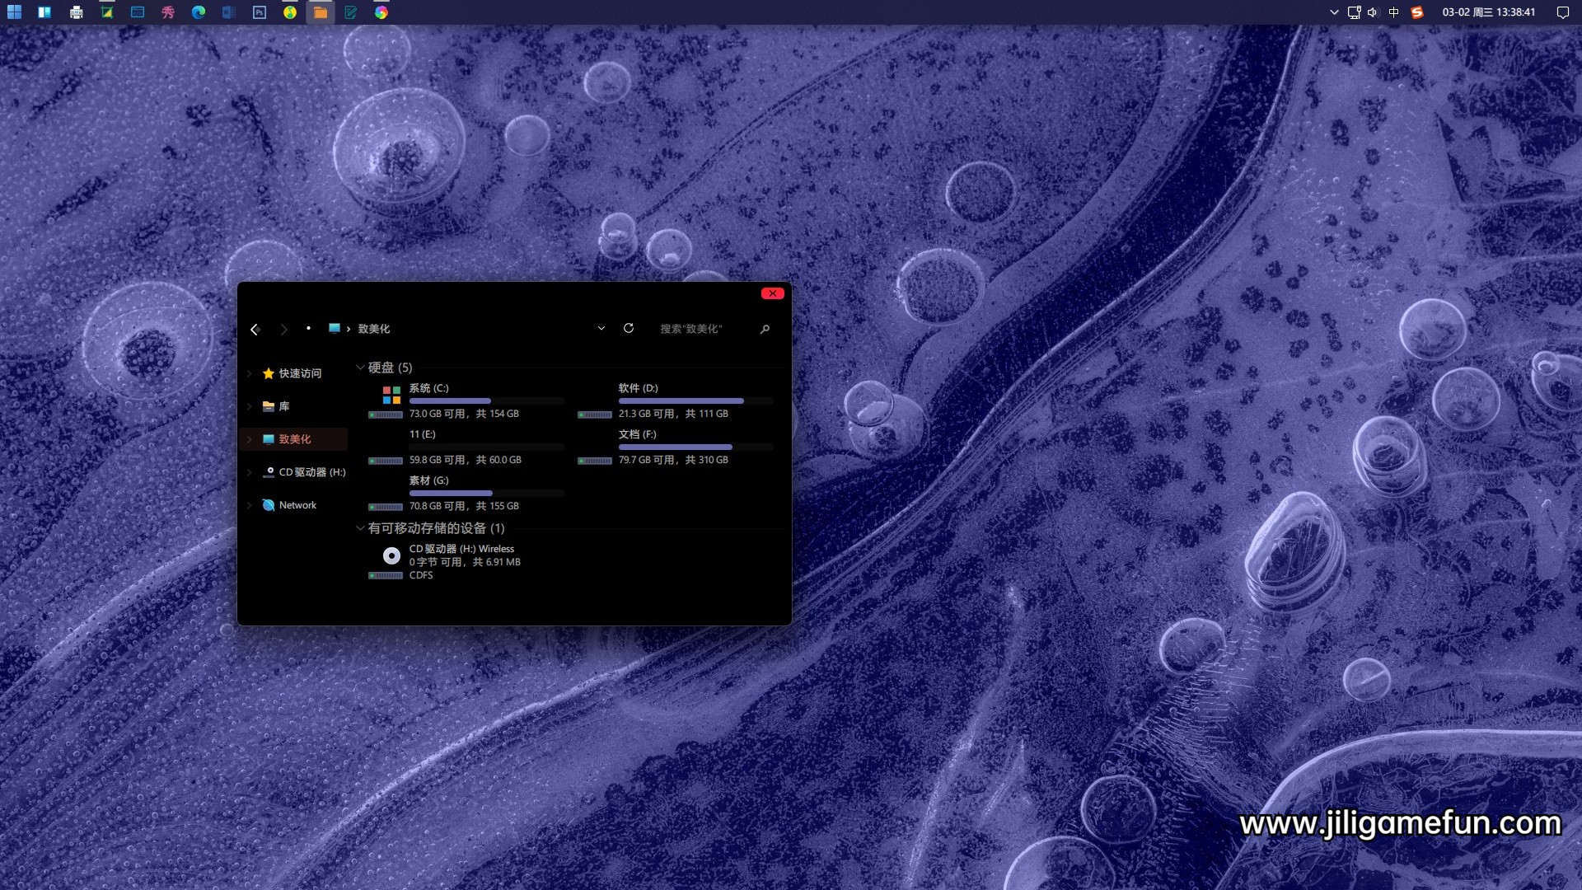Close the Explorer window with red button
Viewport: 1582px width, 890px height.
tap(773, 293)
